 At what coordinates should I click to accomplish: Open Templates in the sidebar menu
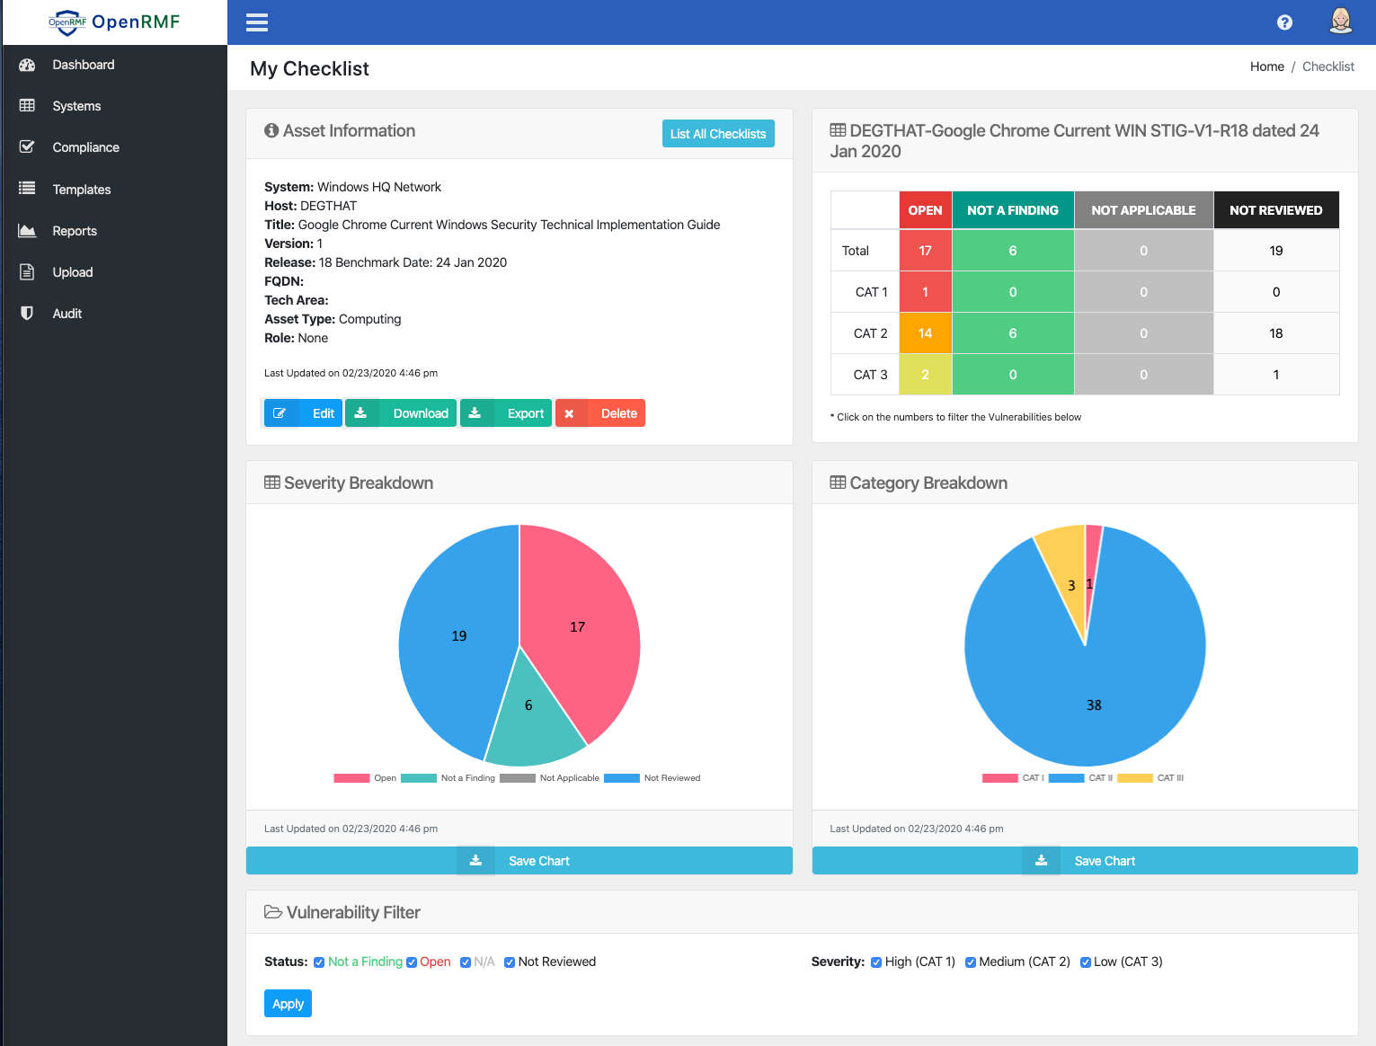tap(82, 190)
